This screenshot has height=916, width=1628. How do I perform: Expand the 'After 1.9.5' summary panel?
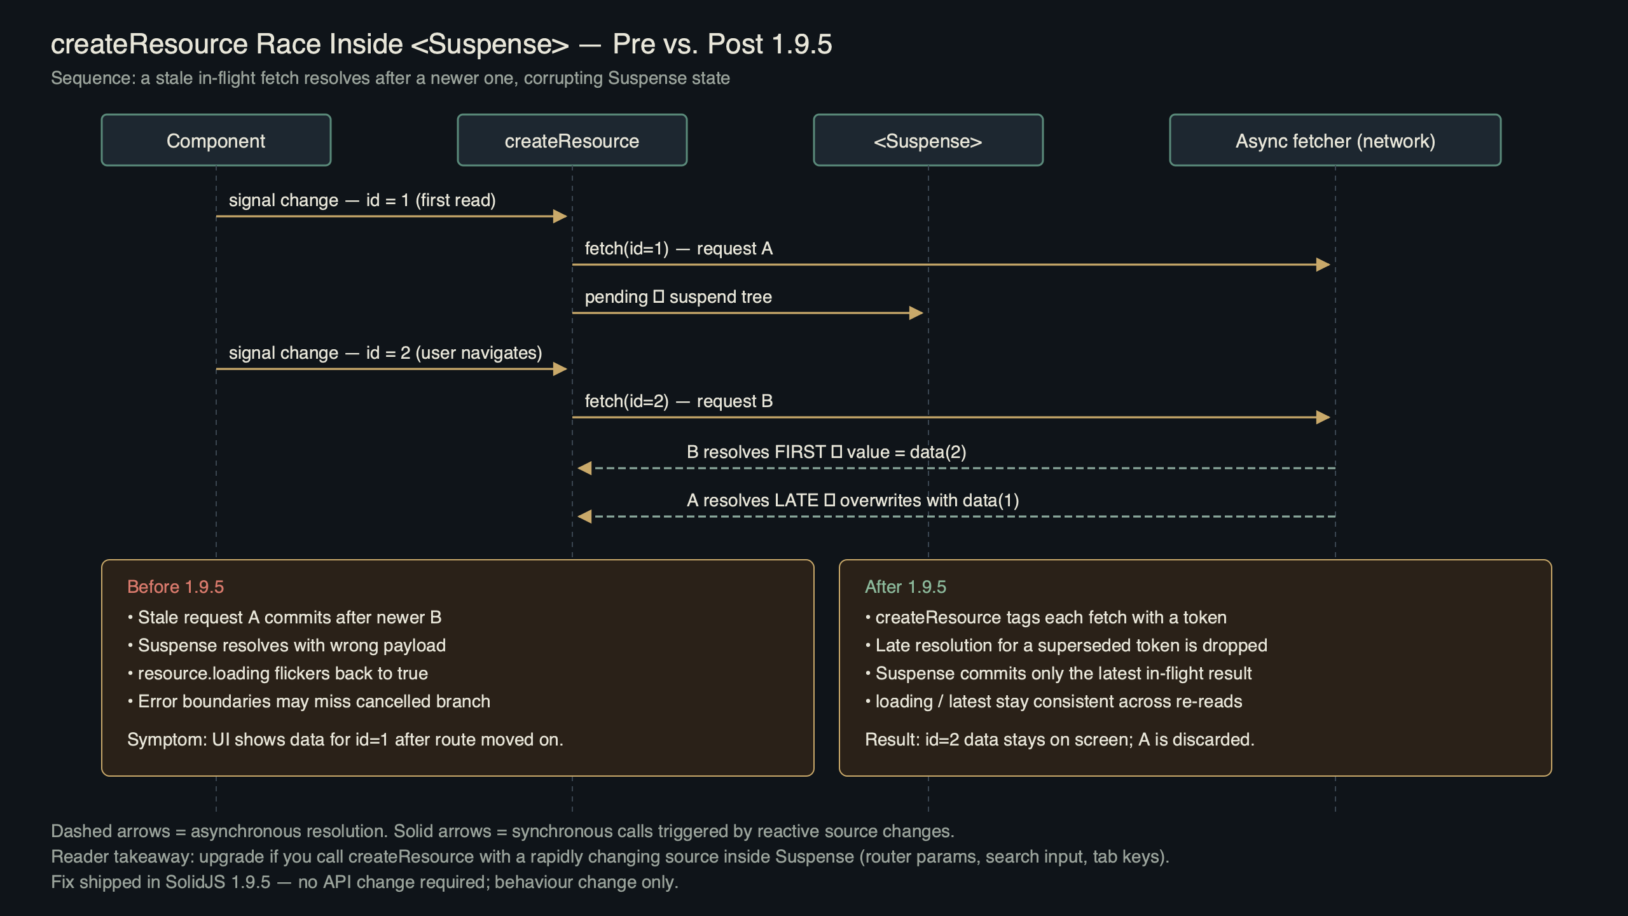pos(1196,668)
